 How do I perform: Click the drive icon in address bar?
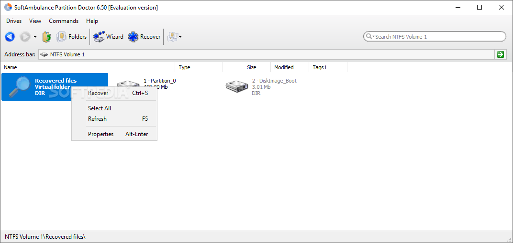(x=44, y=54)
